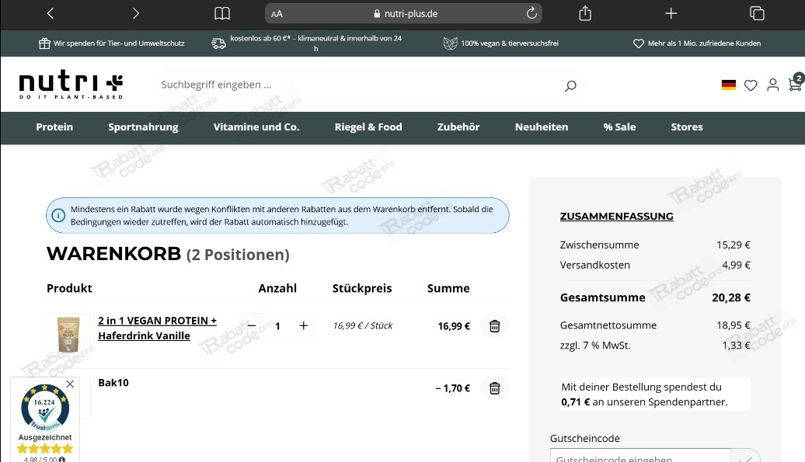Click the leaf vegan icon
This screenshot has height=462, width=805.
point(450,43)
